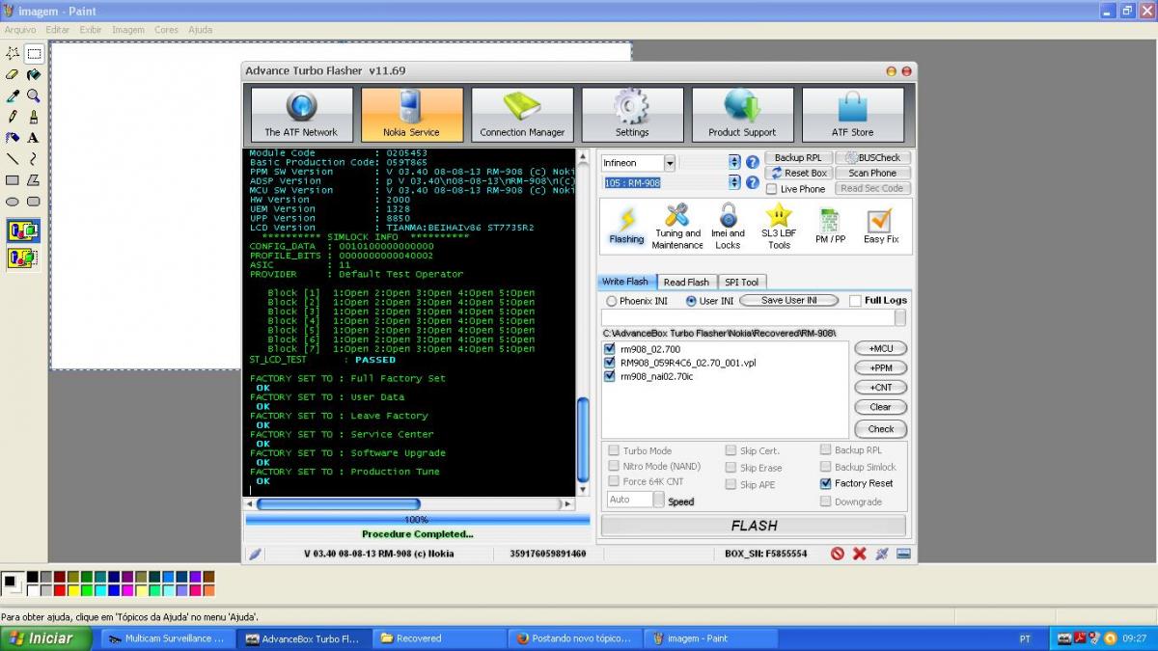This screenshot has width=1158, height=651.
Task: Click help icon beside 105 : RM-908 row
Action: pyautogui.click(x=753, y=182)
